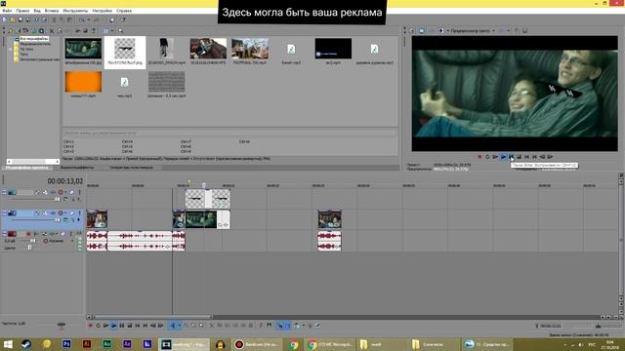Click the Record button below the preview
Image resolution: width=625 pixels, height=351 pixels.
(479, 157)
